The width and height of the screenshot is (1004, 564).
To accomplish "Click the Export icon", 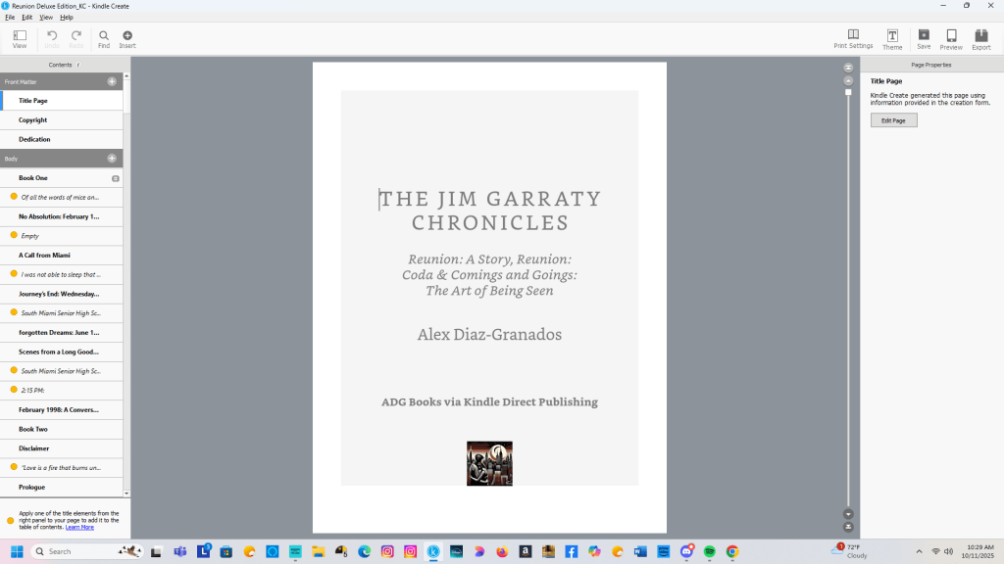I will (x=980, y=39).
